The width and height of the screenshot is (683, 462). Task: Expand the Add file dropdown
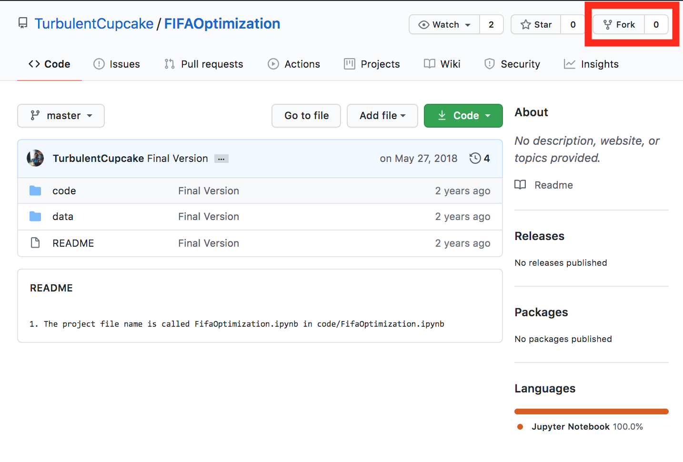point(382,116)
